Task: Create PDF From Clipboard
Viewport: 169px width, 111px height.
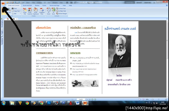Action: 36,11
